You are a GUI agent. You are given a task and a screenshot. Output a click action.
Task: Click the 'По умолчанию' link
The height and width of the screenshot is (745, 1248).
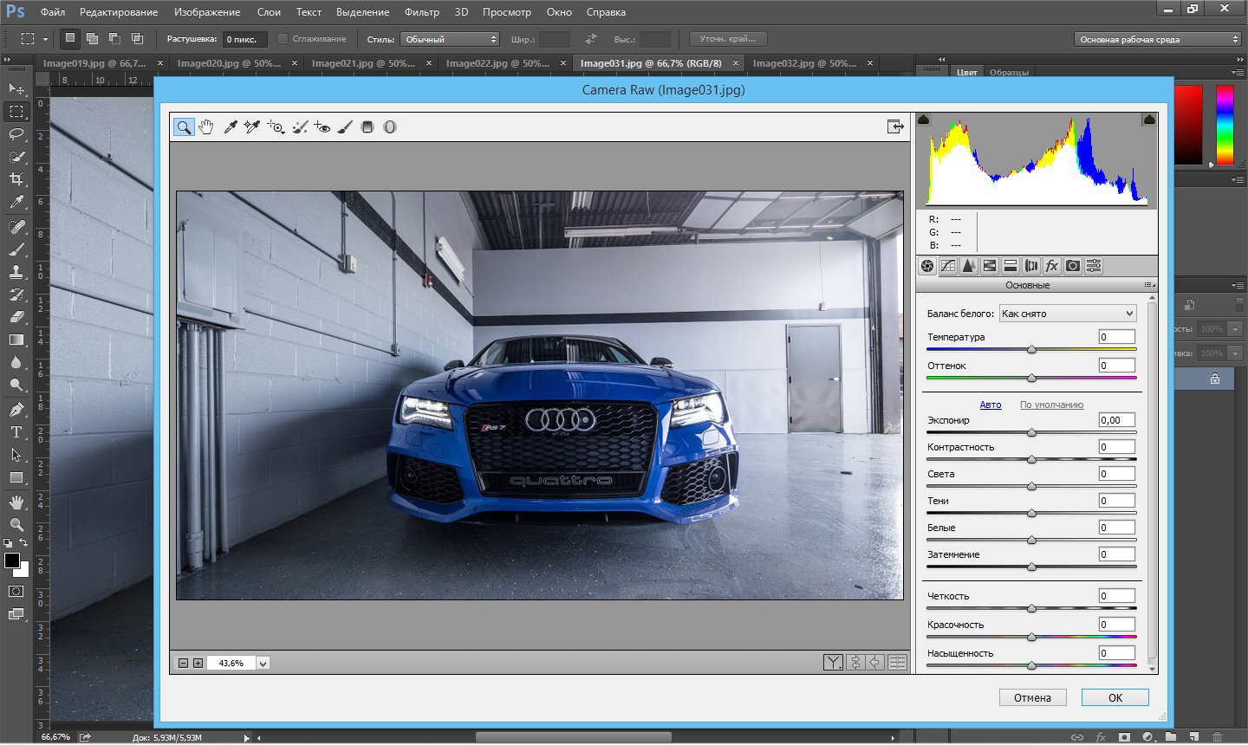tap(1051, 405)
